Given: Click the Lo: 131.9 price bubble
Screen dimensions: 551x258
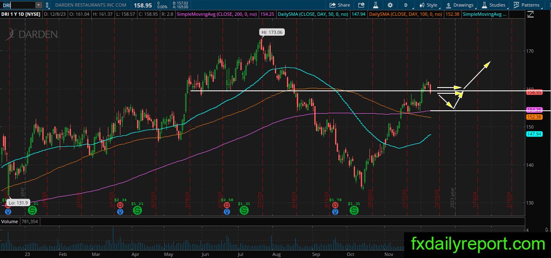Looking at the screenshot, I should [18, 202].
